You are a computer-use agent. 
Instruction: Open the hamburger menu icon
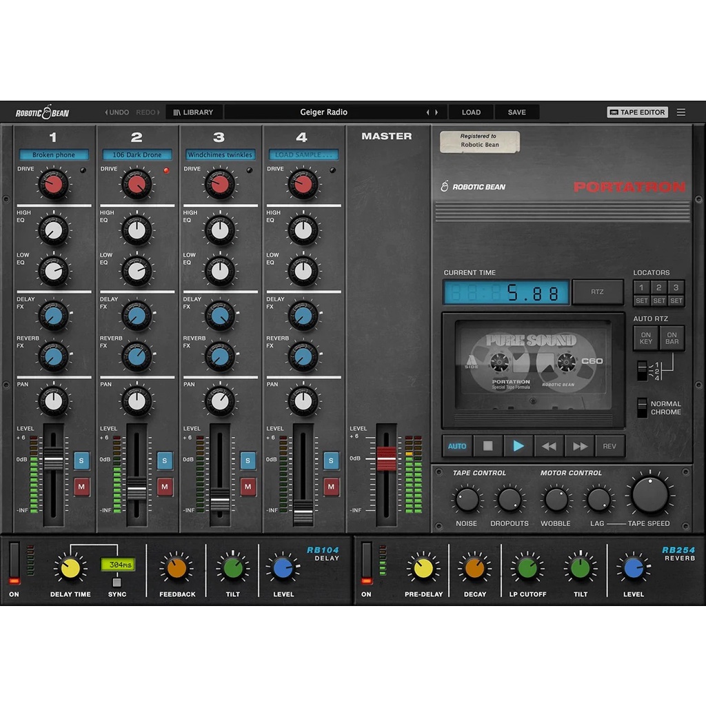681,112
